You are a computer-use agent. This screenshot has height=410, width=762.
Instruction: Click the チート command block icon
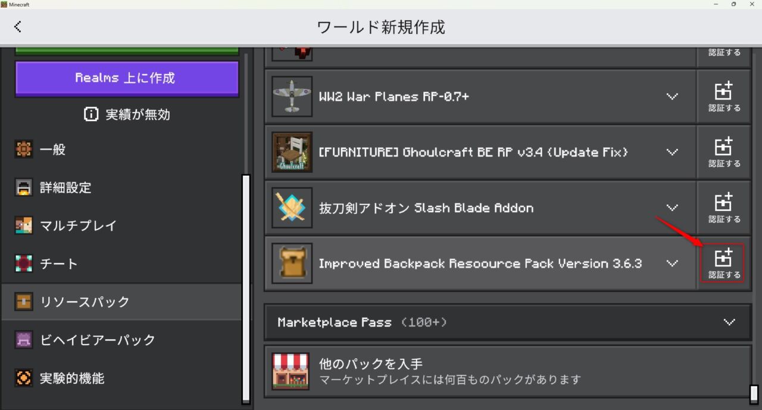pyautogui.click(x=24, y=263)
